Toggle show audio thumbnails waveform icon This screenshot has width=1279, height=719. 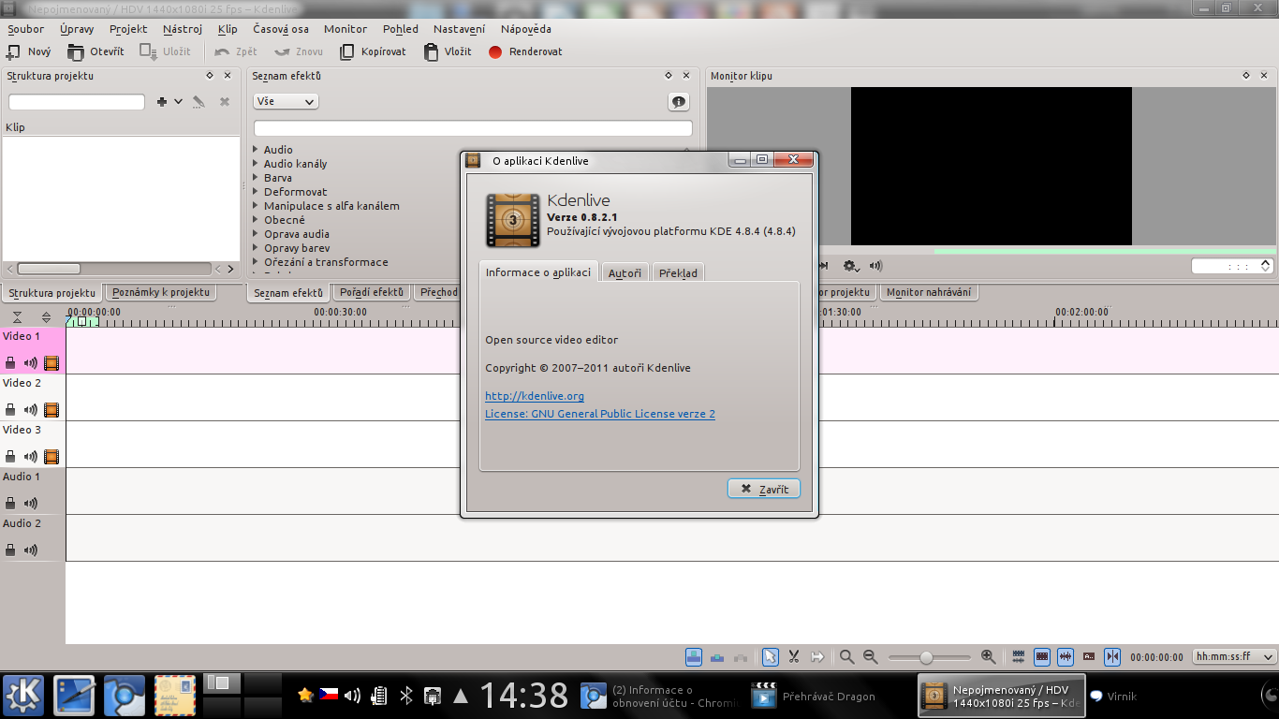(x=1065, y=657)
